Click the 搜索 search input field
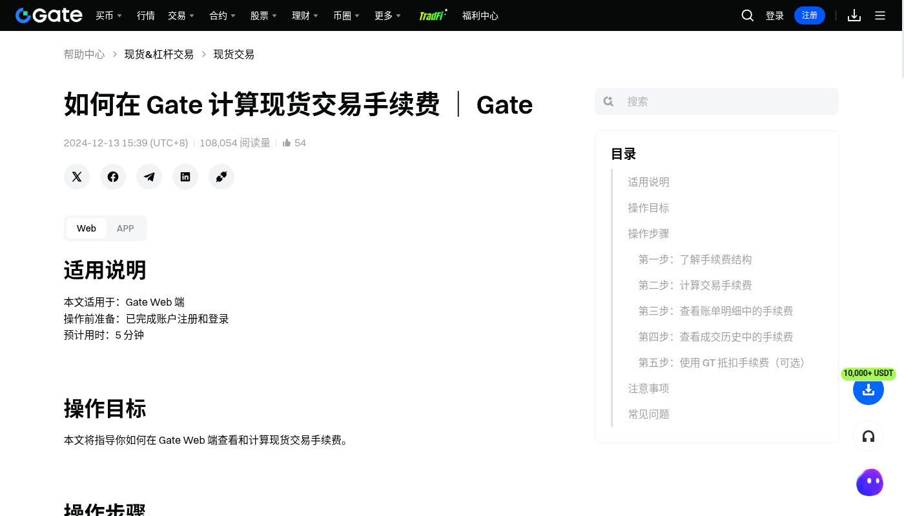 click(717, 101)
